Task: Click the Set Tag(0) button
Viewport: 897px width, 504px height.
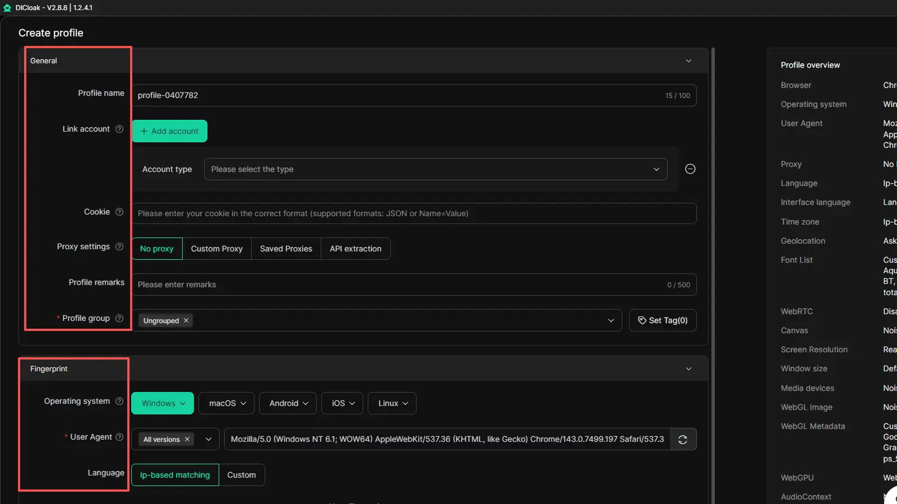Action: [663, 320]
